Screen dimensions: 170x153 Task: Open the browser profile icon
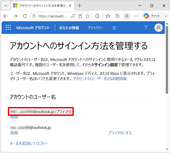[127, 16]
